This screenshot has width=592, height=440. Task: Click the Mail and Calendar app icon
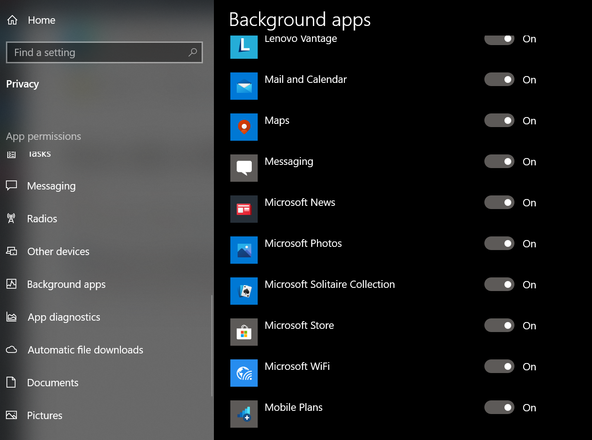point(244,86)
